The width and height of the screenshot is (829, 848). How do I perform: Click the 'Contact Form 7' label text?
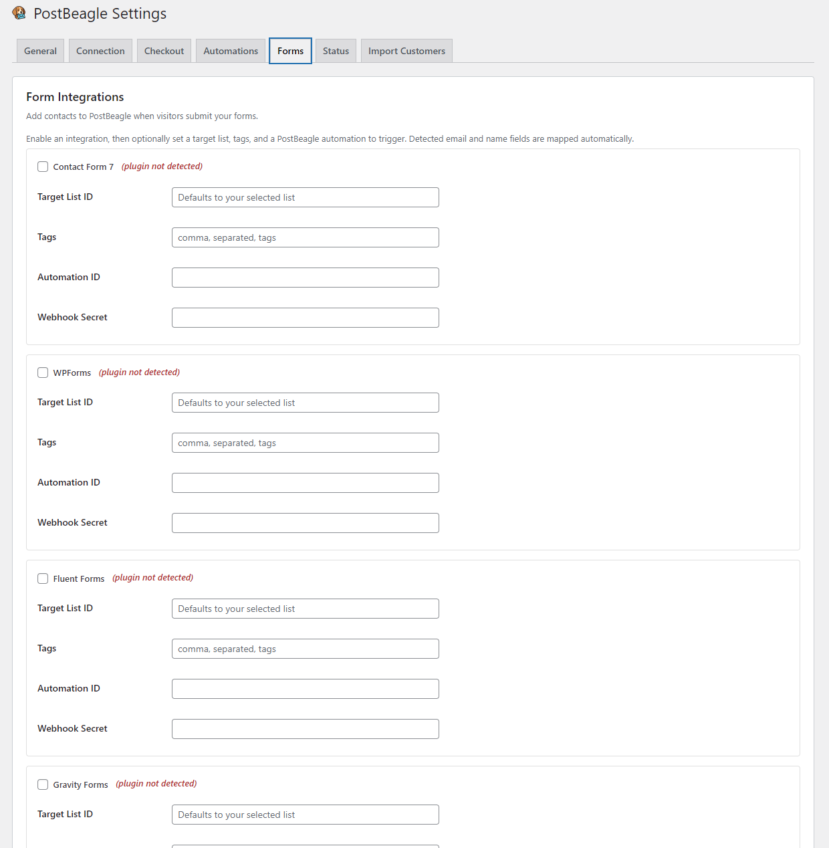[x=84, y=167]
